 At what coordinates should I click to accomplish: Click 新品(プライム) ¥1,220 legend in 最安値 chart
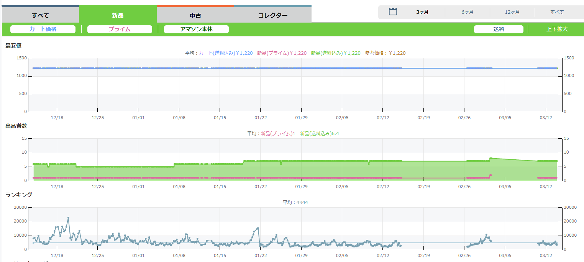coord(282,53)
